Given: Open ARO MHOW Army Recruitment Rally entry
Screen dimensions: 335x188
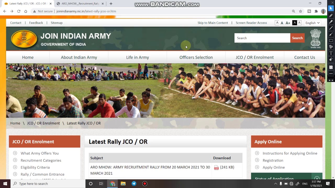Looking at the screenshot, I should [150, 170].
